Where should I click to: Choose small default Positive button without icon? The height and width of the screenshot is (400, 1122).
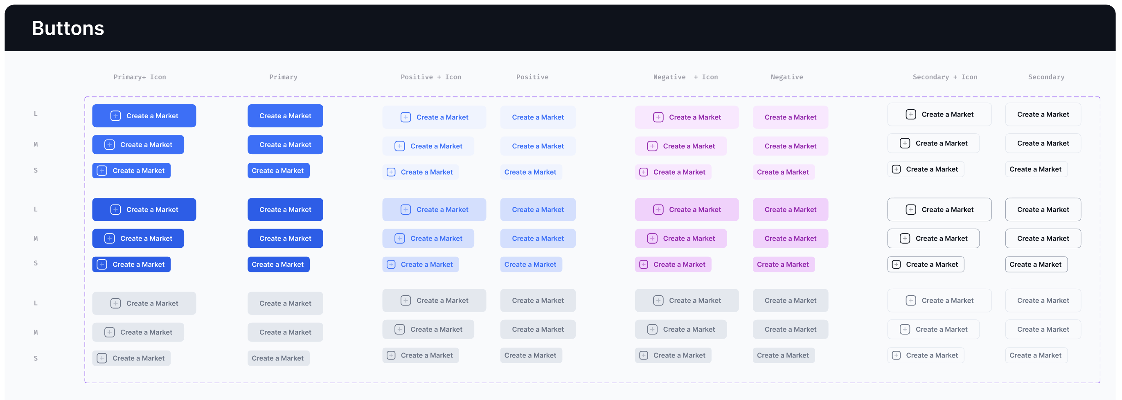click(x=531, y=172)
